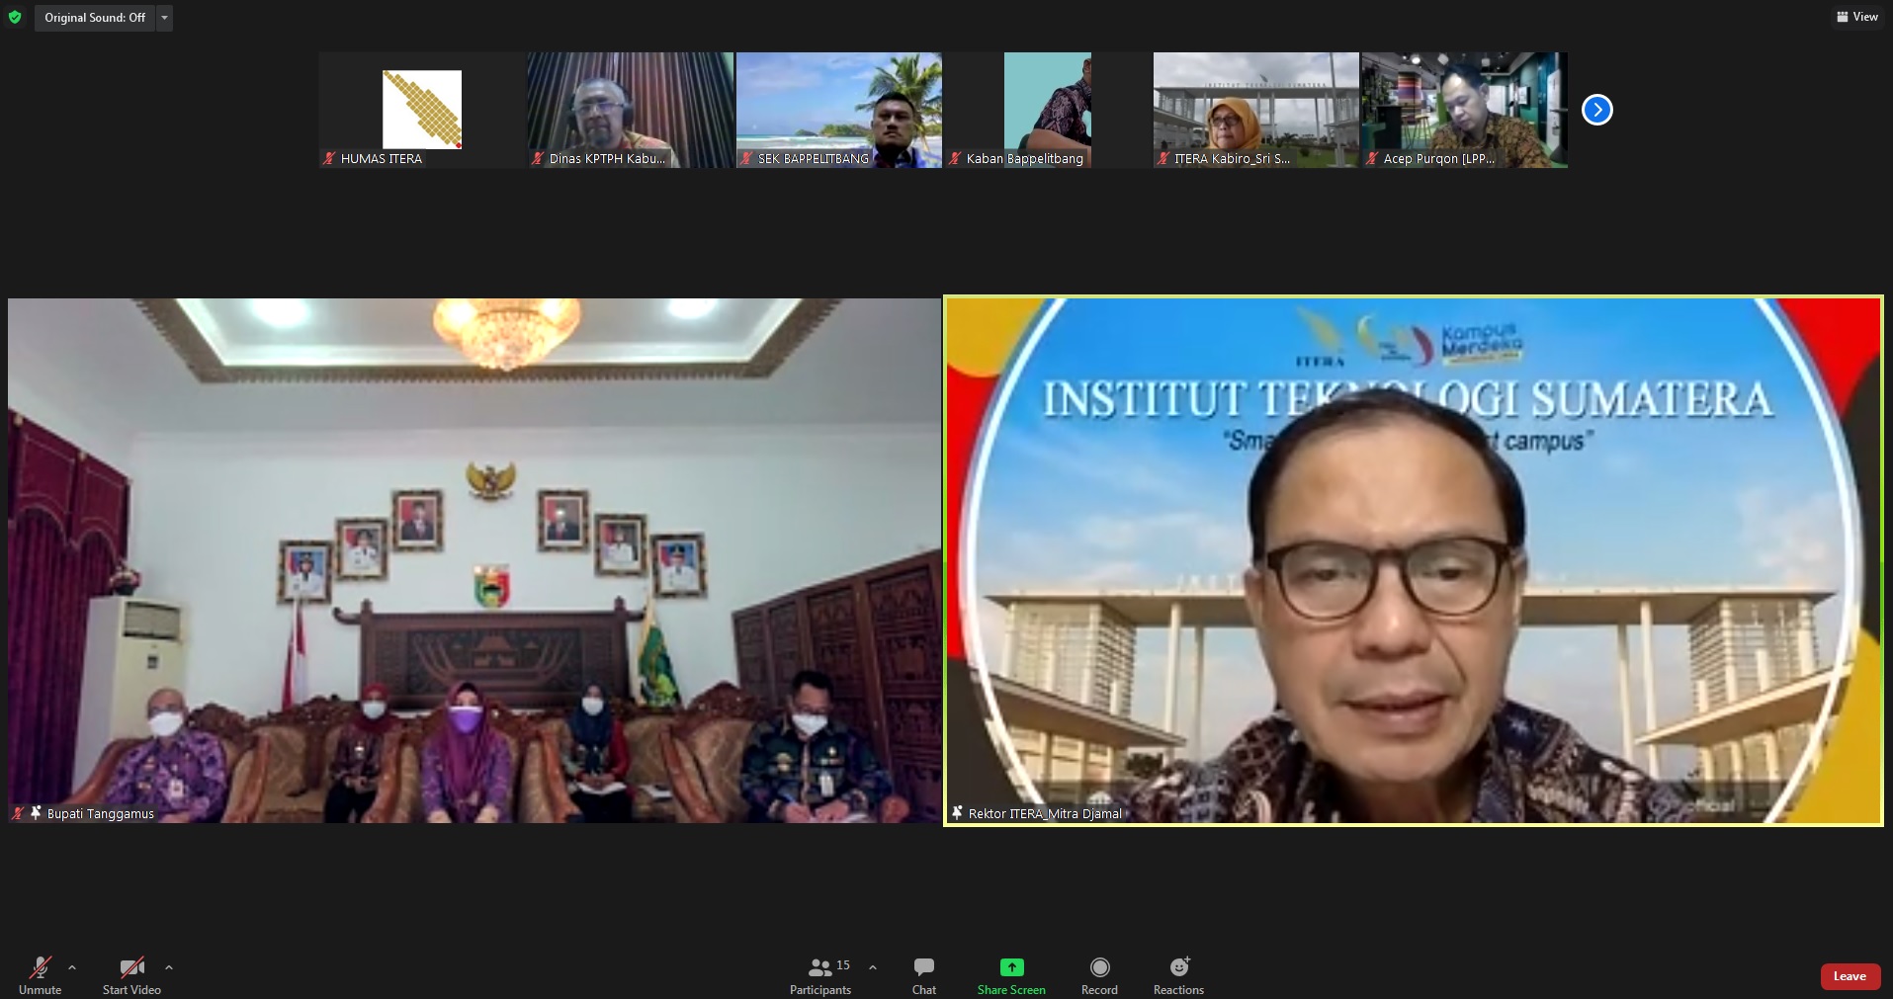Select ITERA Kabiro_Sri participant thumbnail

coord(1256,110)
